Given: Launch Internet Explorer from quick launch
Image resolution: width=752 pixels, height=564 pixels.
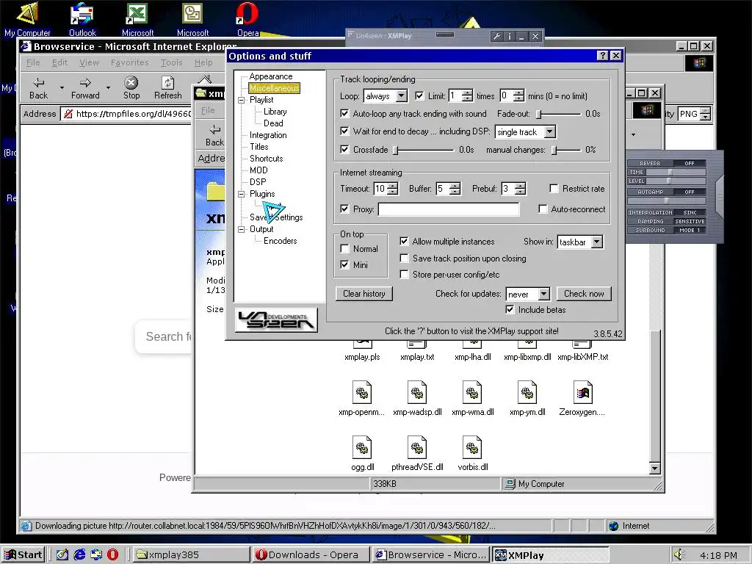Looking at the screenshot, I should [79, 554].
